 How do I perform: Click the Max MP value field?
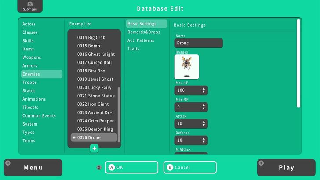tap(191, 107)
